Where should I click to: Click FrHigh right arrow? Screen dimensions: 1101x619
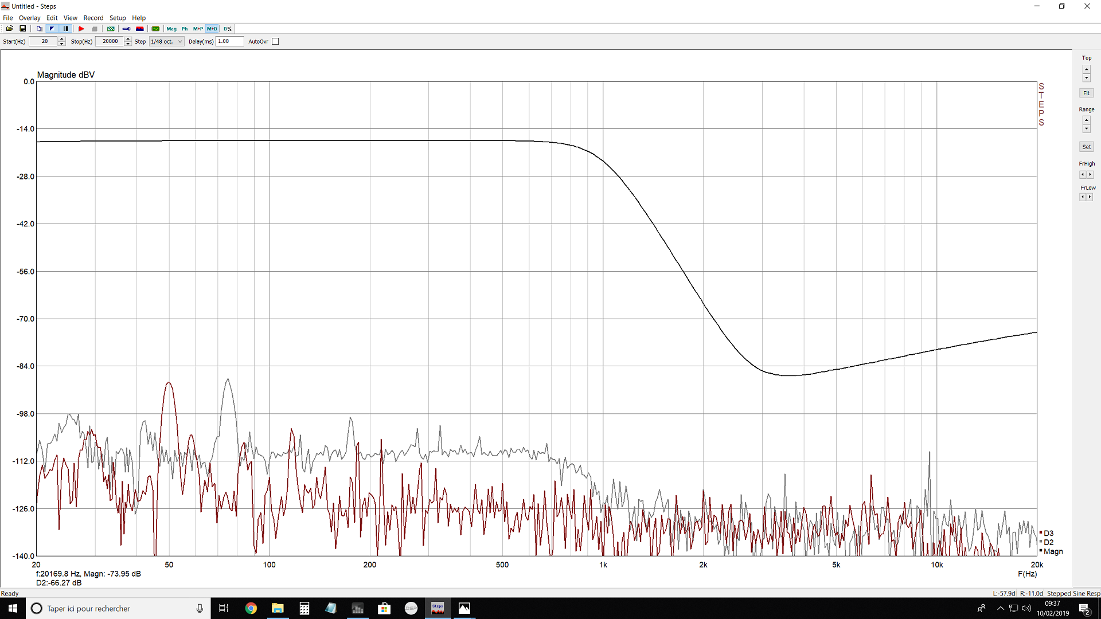1090,175
